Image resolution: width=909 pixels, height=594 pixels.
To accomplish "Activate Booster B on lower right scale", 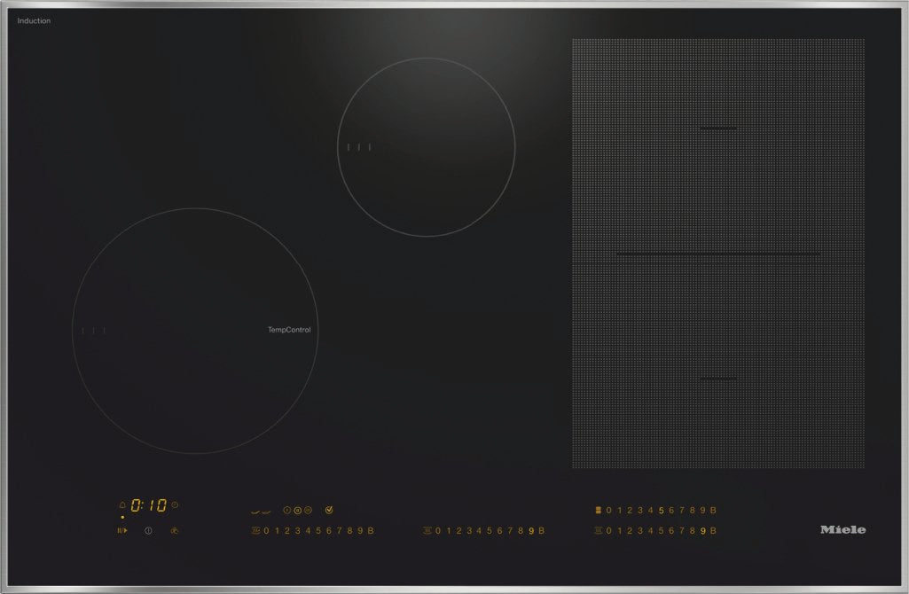I will pyautogui.click(x=713, y=531).
